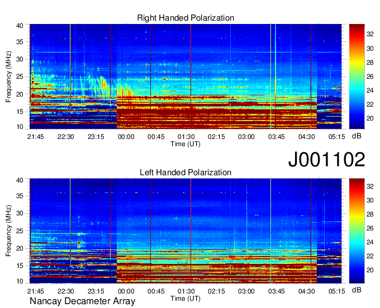
Task: Click the "20" value on Right Handed colorbar scale
Action: coord(370,118)
